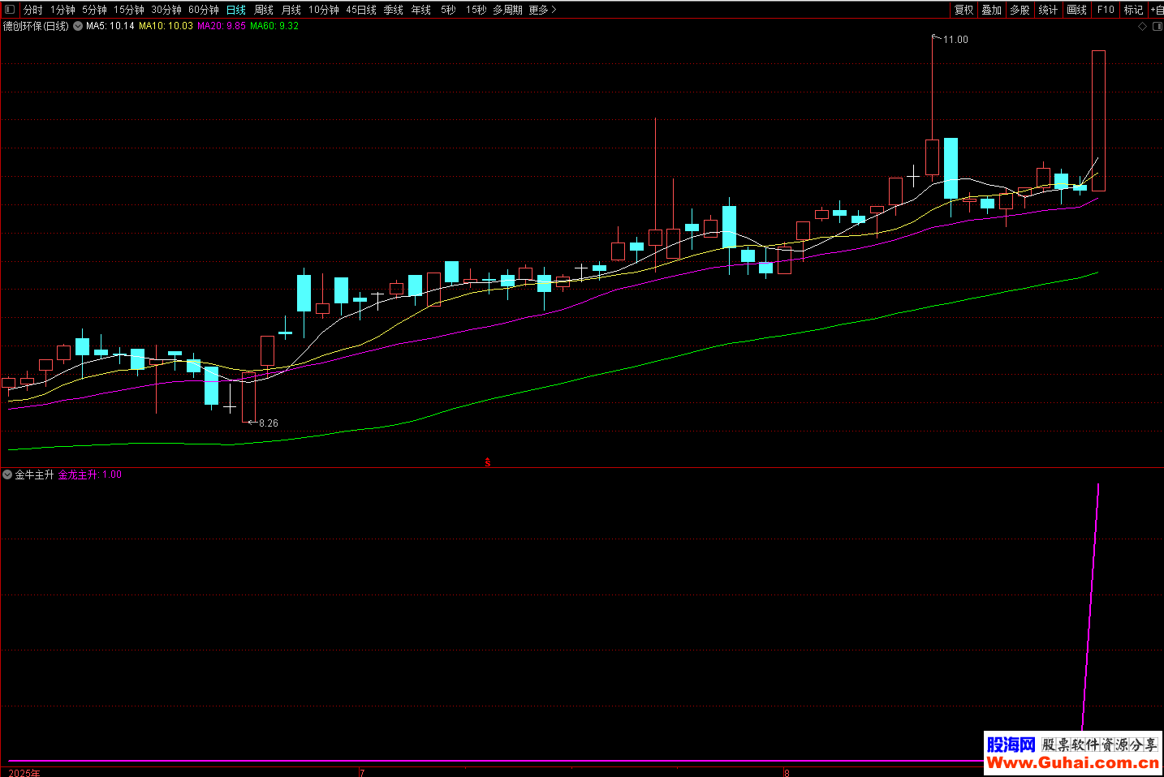
Task: Toggle the right side panel icon
Action: coord(1158,27)
